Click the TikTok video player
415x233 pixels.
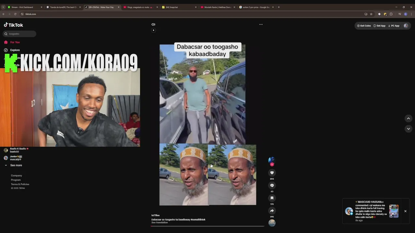[207, 125]
